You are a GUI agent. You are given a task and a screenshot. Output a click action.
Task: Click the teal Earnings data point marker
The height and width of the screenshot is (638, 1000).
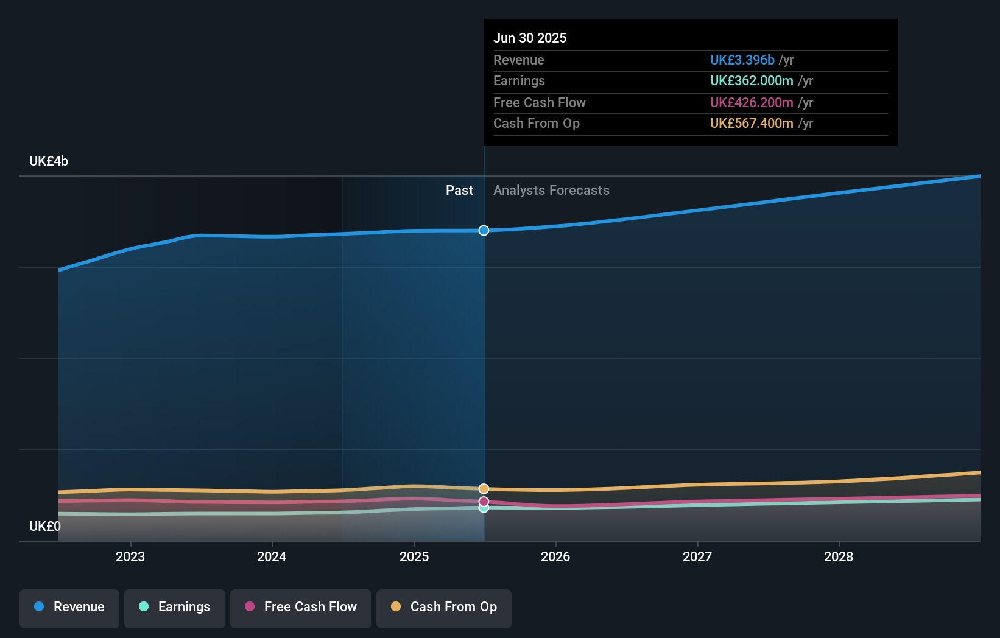click(x=484, y=509)
